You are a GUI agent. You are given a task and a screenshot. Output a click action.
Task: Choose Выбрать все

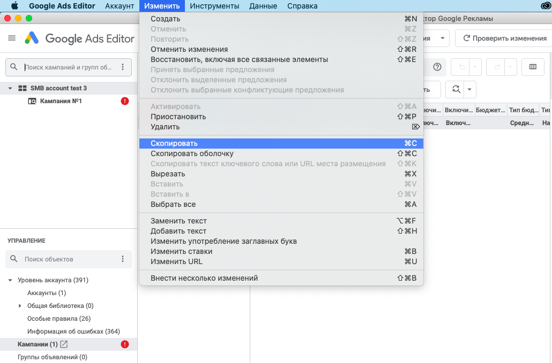point(281,204)
